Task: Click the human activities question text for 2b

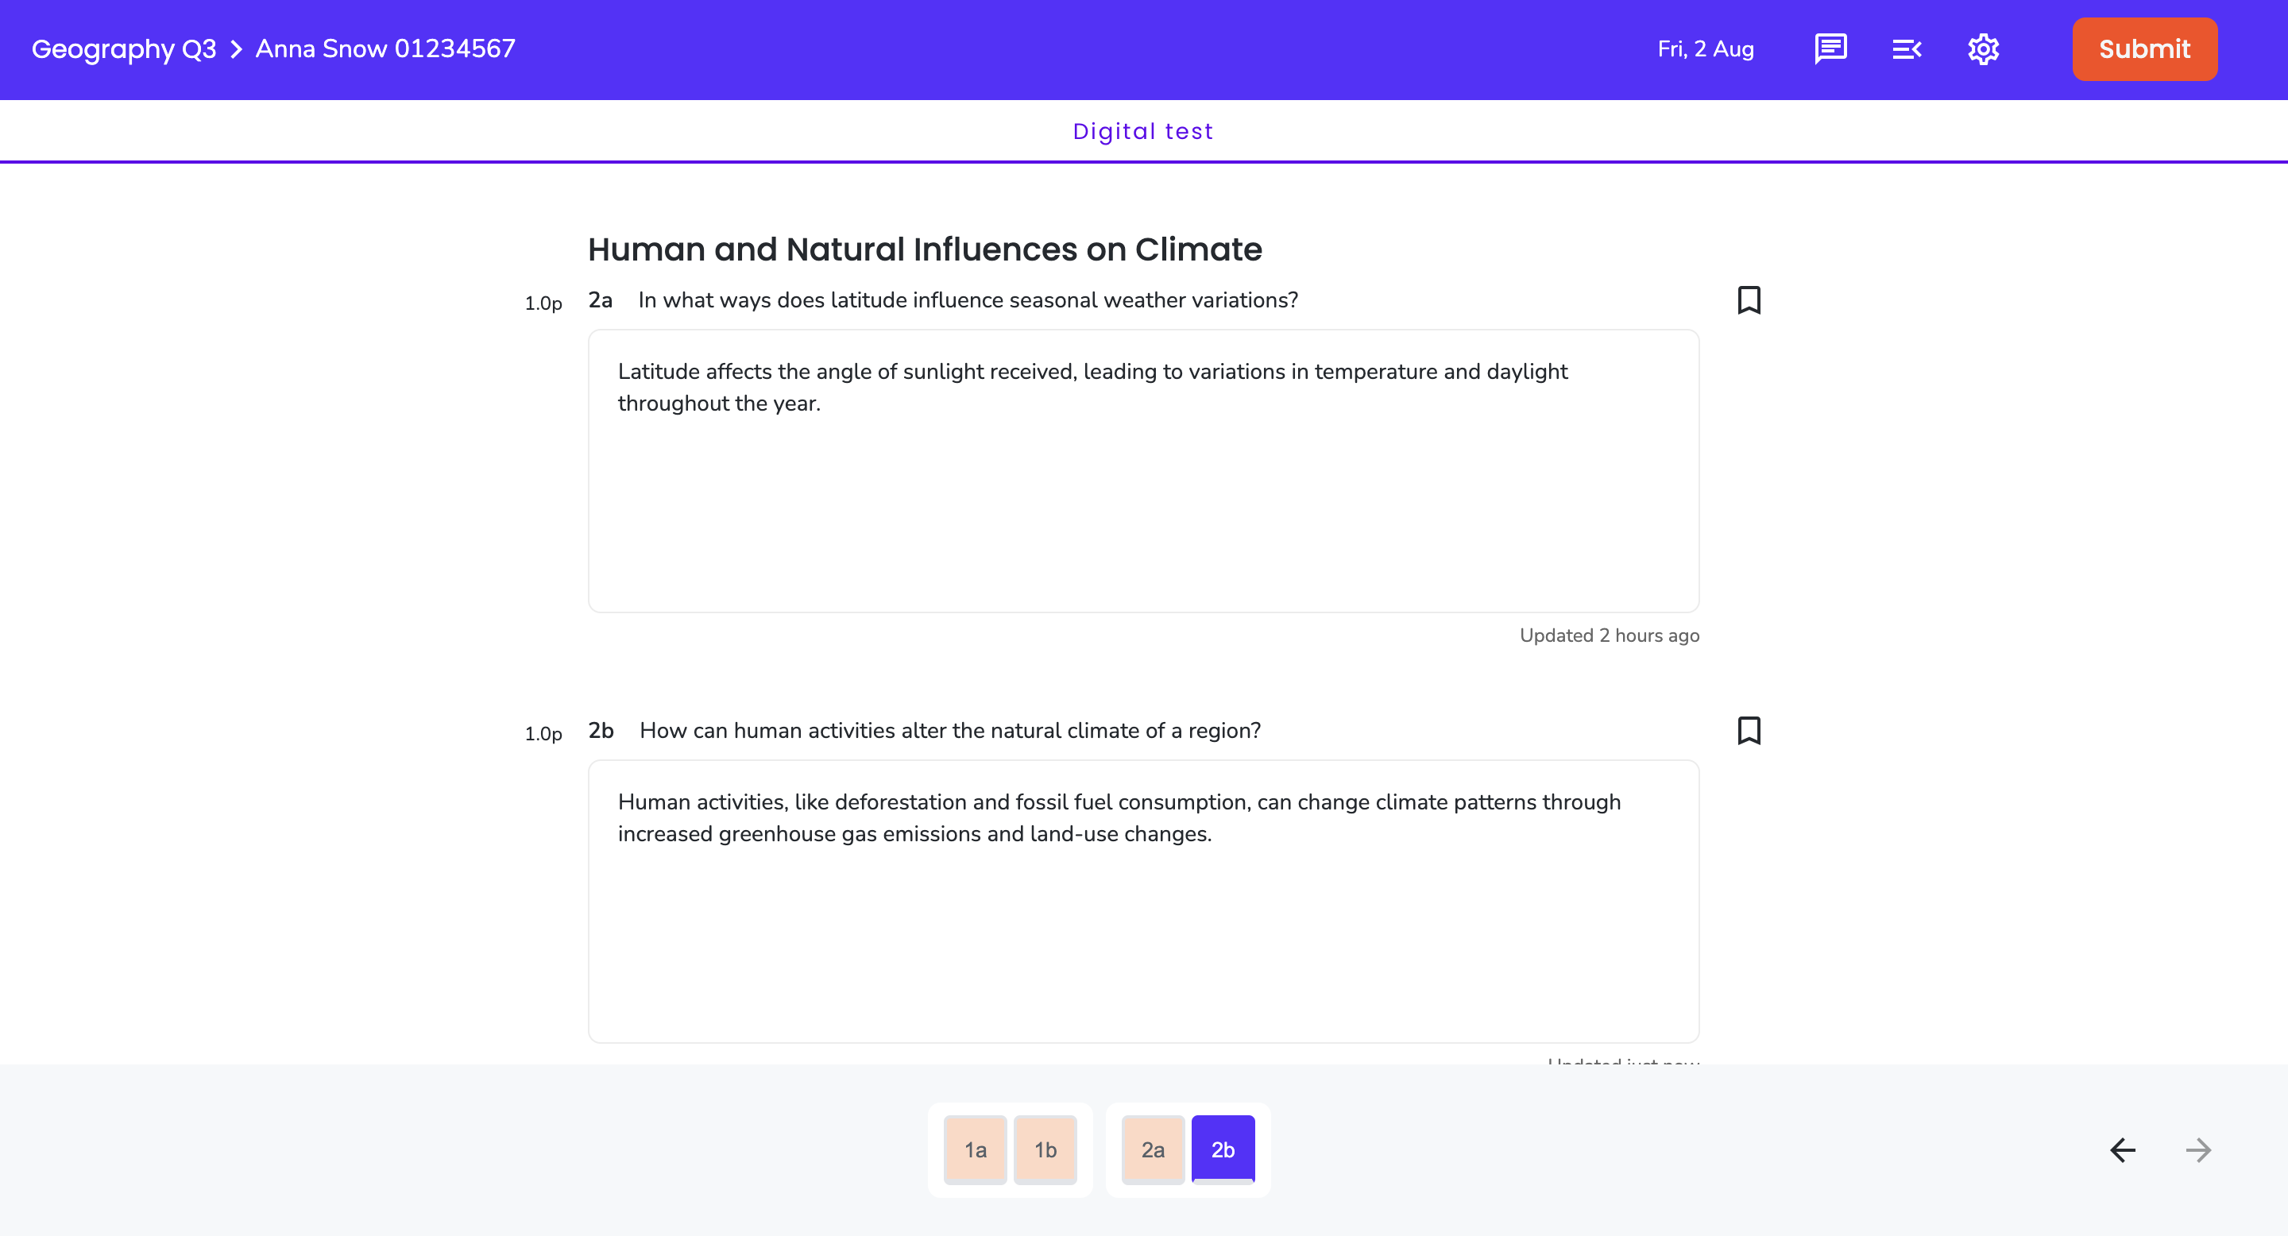Action: [950, 731]
